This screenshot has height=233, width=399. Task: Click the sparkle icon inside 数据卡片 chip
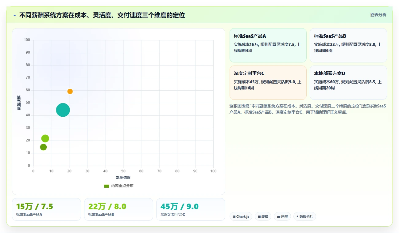pyautogui.click(x=297, y=216)
